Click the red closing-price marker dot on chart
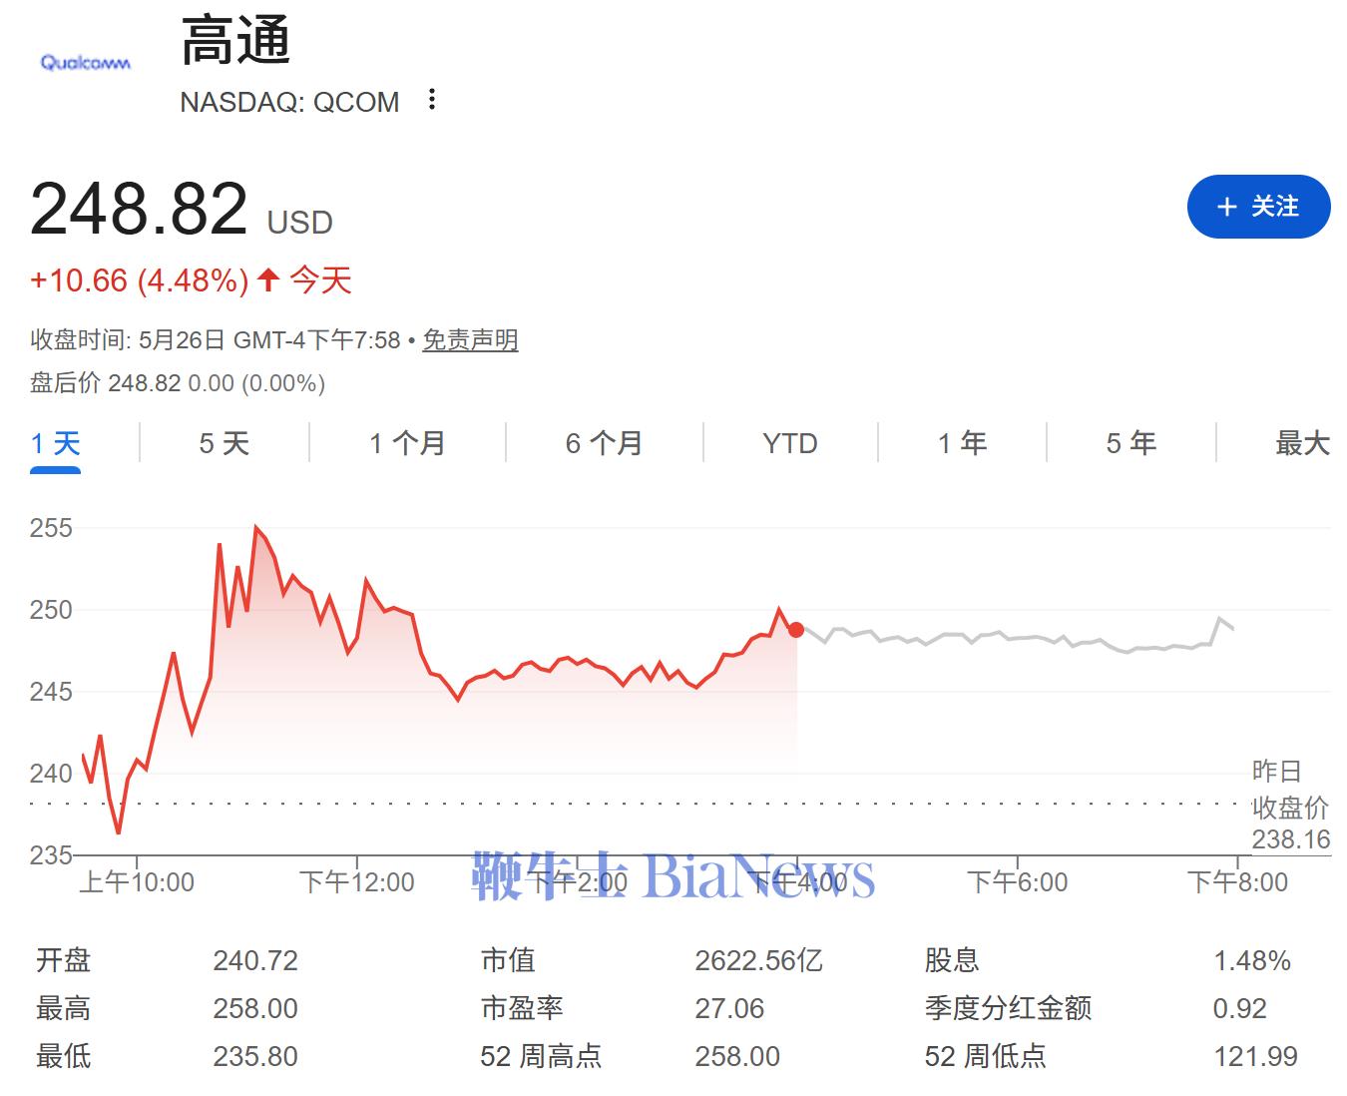The image size is (1347, 1096). 795,630
